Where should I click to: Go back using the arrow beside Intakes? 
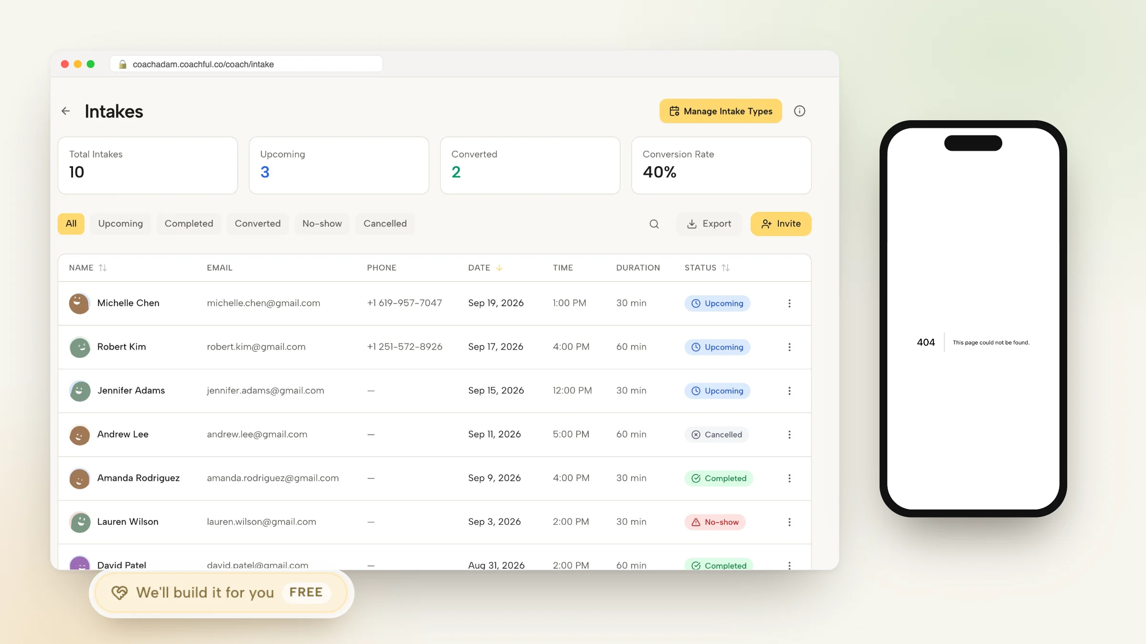[x=66, y=111]
